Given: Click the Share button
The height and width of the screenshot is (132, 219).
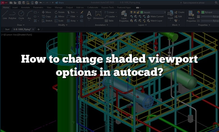Looking at the screenshot, I should (x=60, y=3).
